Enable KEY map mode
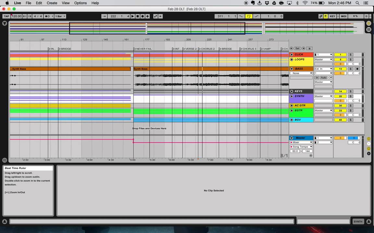The height and width of the screenshot is (233, 374). (332, 16)
